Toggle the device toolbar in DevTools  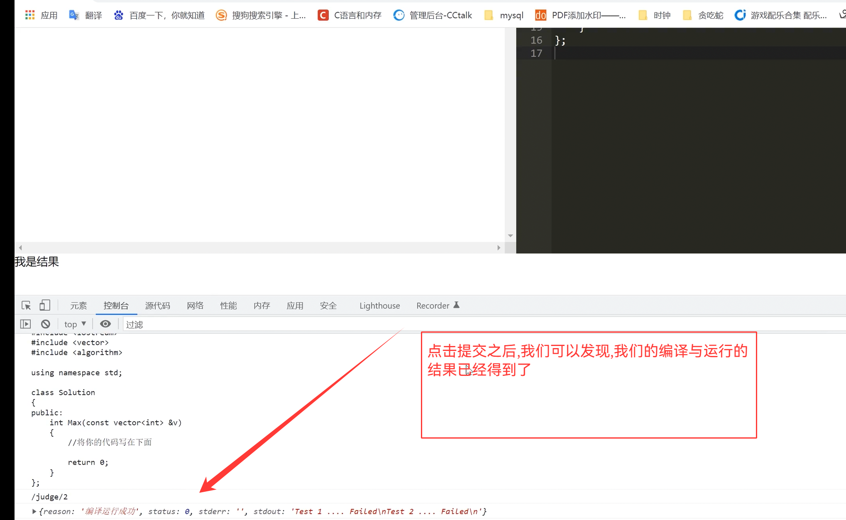(44, 306)
